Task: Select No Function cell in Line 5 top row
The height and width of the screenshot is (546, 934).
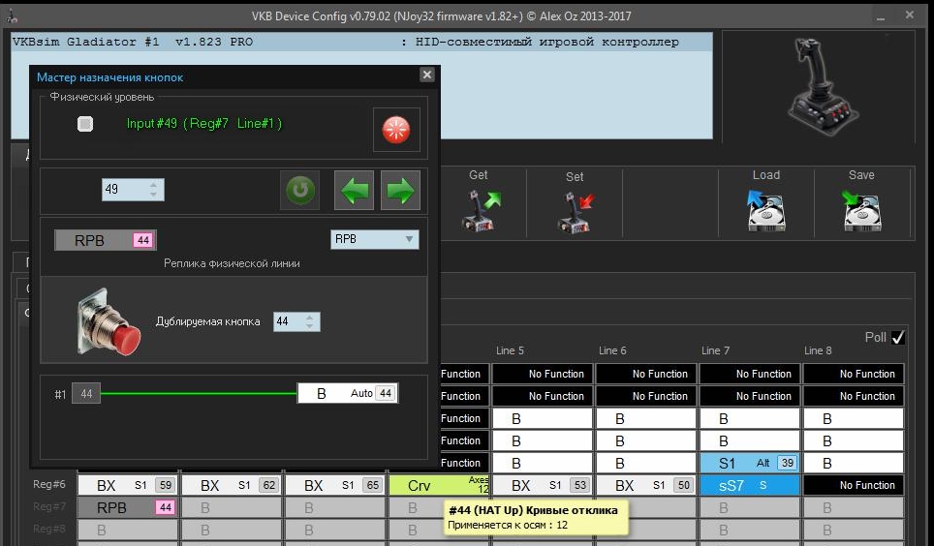Action: pyautogui.click(x=543, y=374)
